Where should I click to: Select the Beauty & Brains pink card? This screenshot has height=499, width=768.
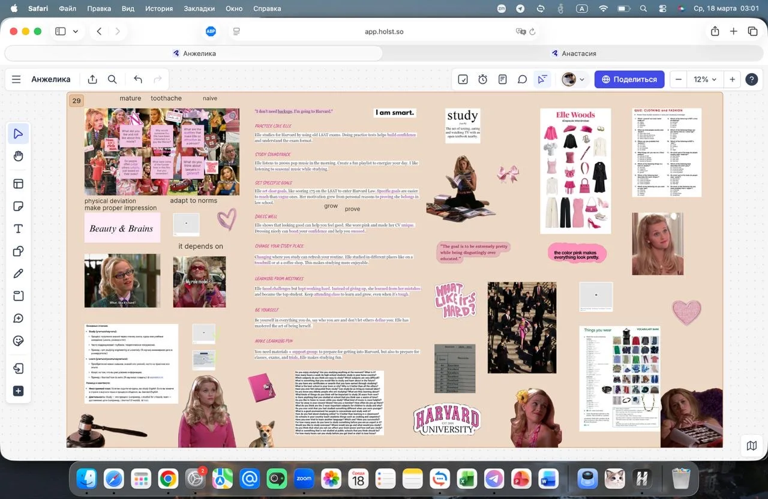point(122,228)
